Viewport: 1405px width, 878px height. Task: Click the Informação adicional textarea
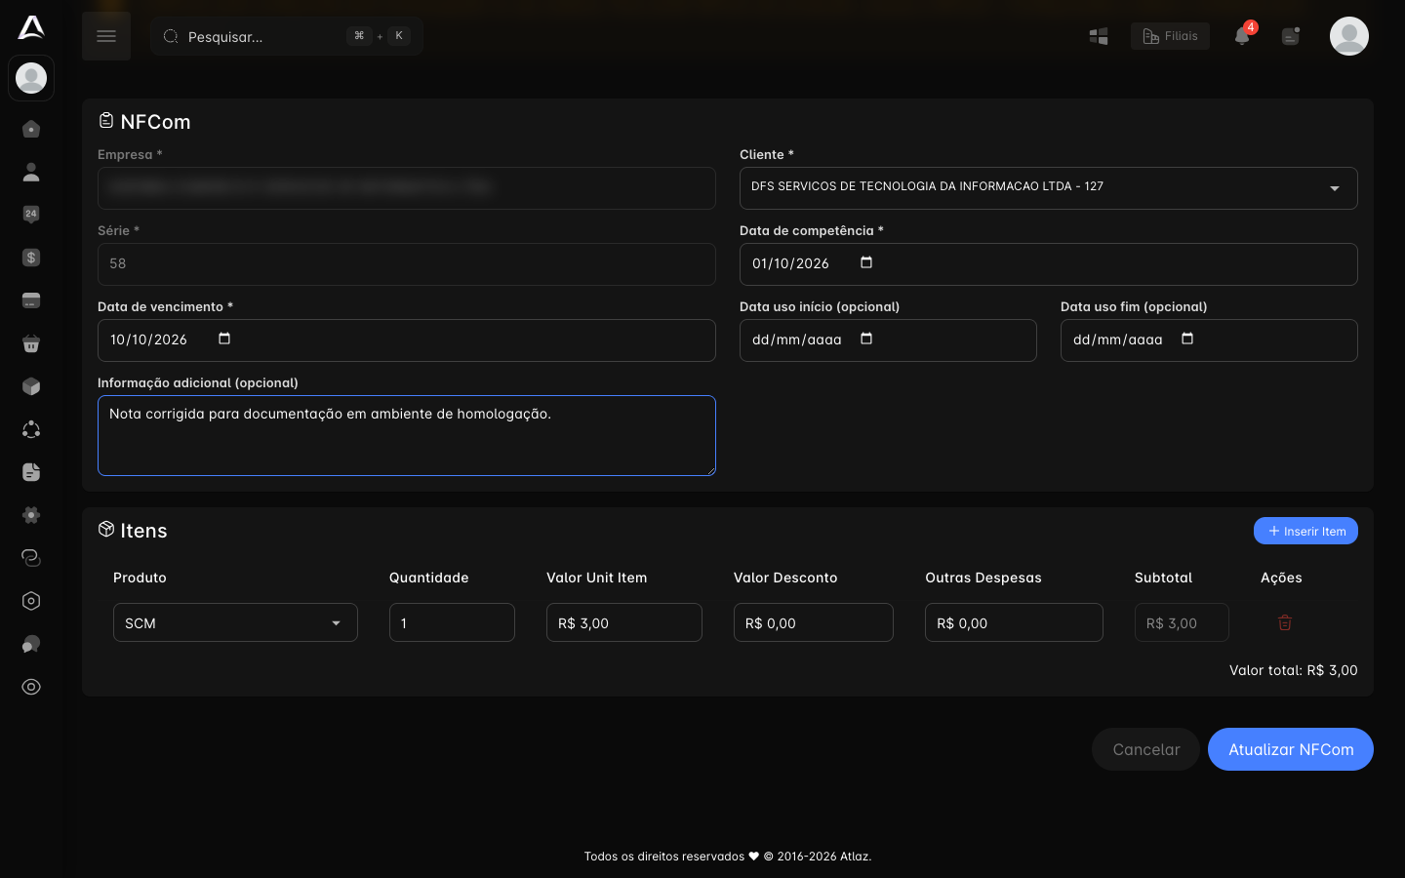[x=407, y=435]
